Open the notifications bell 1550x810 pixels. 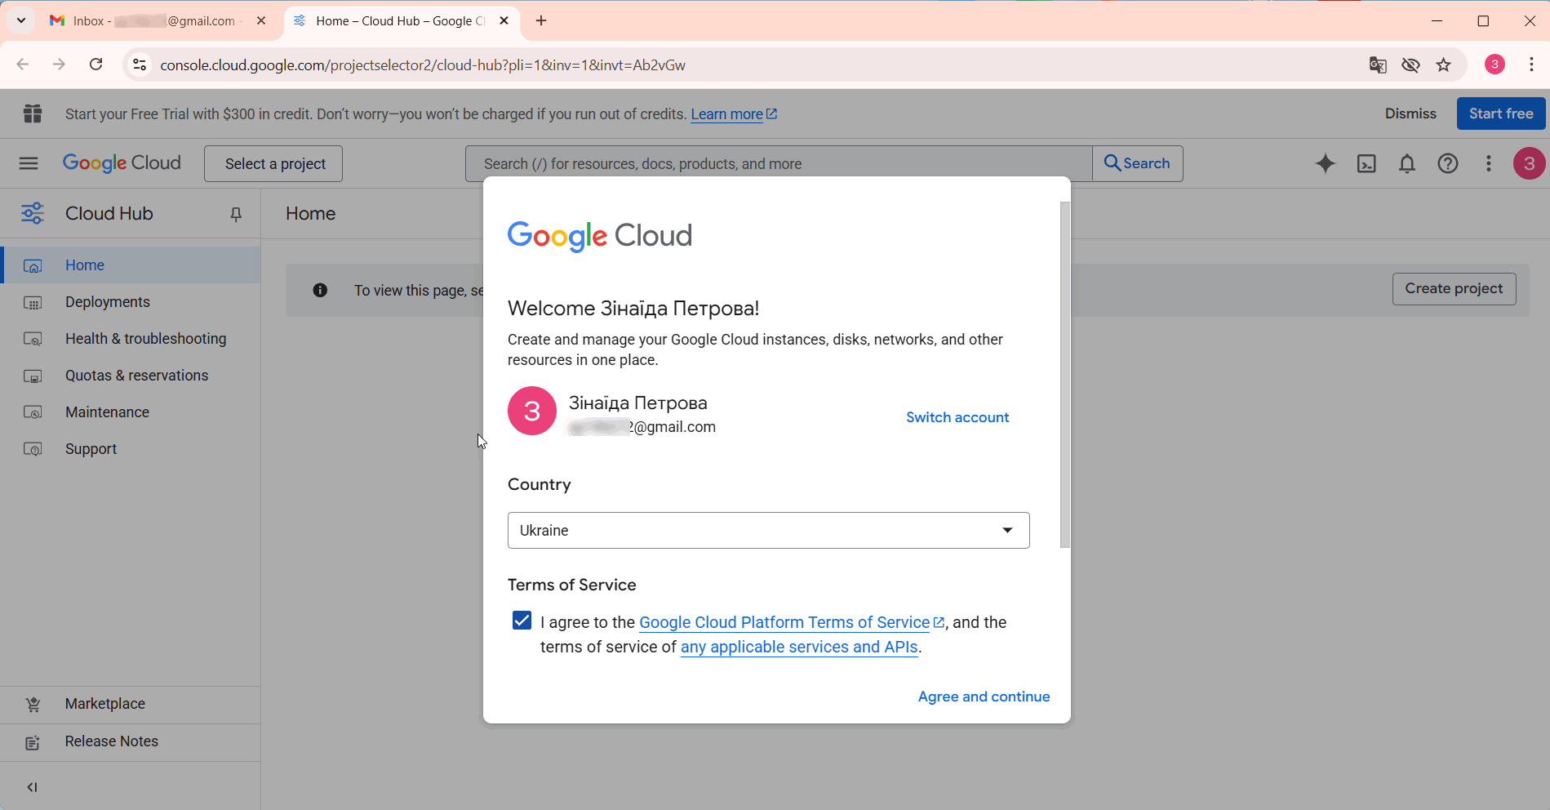pos(1407,163)
